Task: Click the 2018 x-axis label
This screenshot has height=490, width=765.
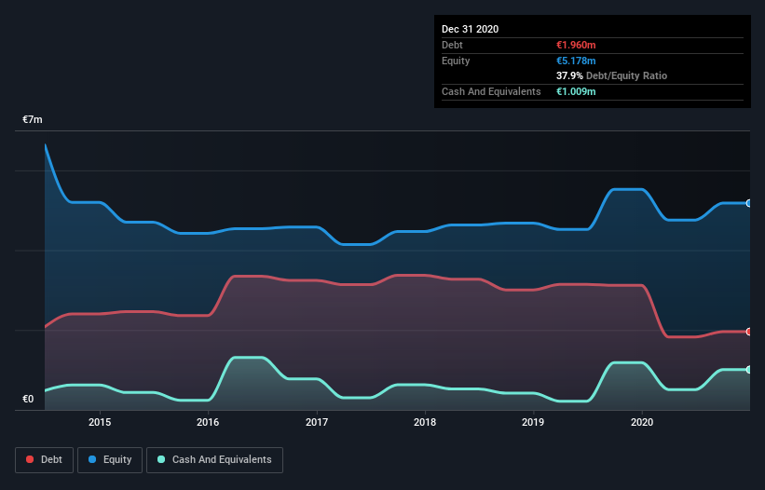Action: tap(425, 422)
